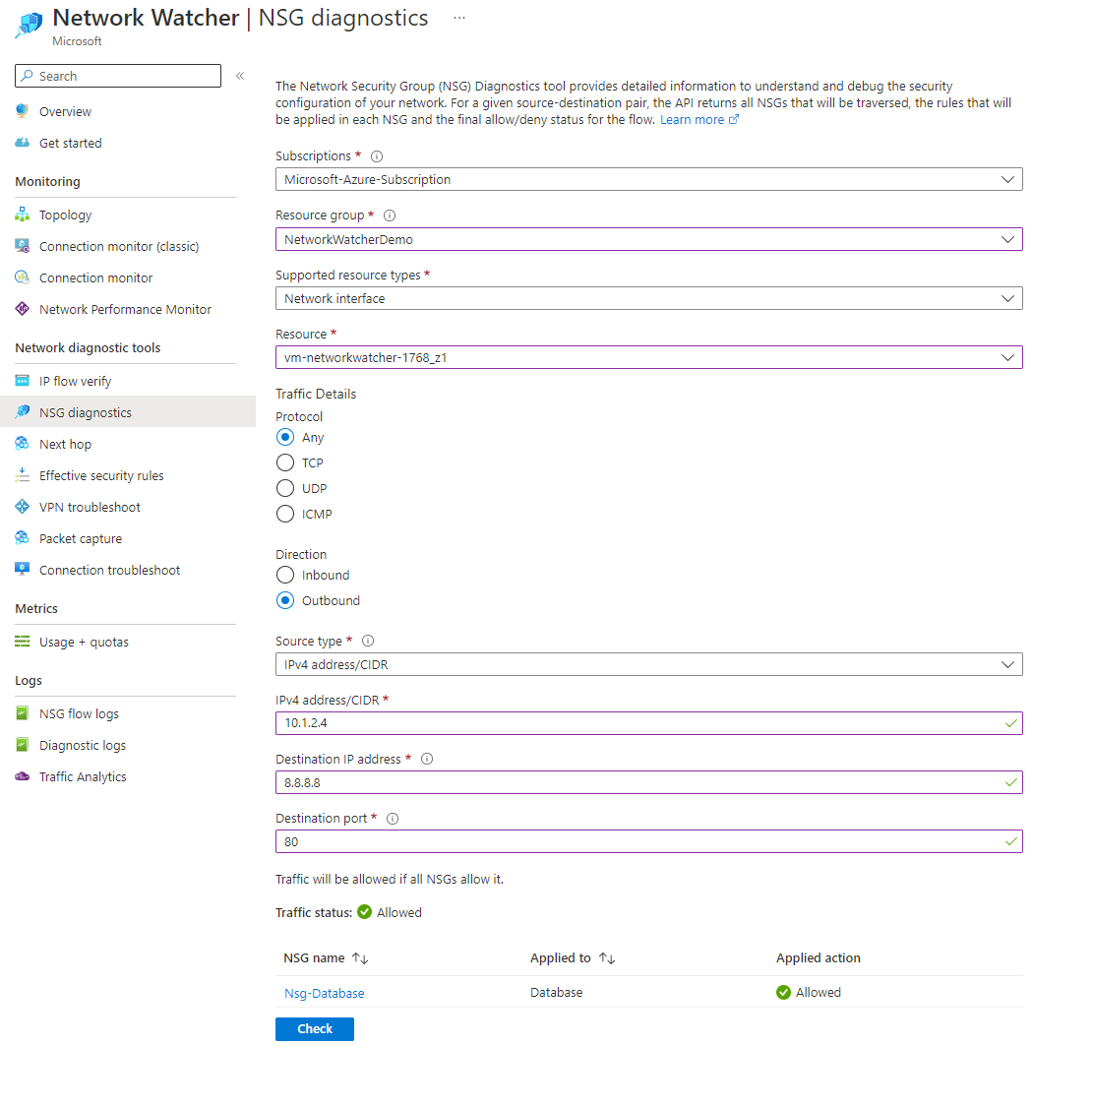The image size is (1094, 1107).
Task: Click the Usage + quotas list icon
Action: pos(23,641)
